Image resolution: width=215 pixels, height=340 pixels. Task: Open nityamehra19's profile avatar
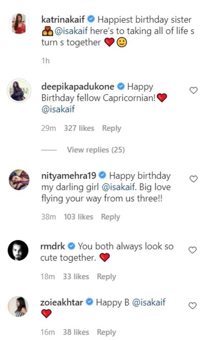pyautogui.click(x=19, y=180)
